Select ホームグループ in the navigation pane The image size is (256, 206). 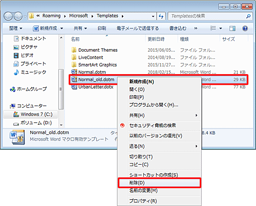tap(28, 89)
